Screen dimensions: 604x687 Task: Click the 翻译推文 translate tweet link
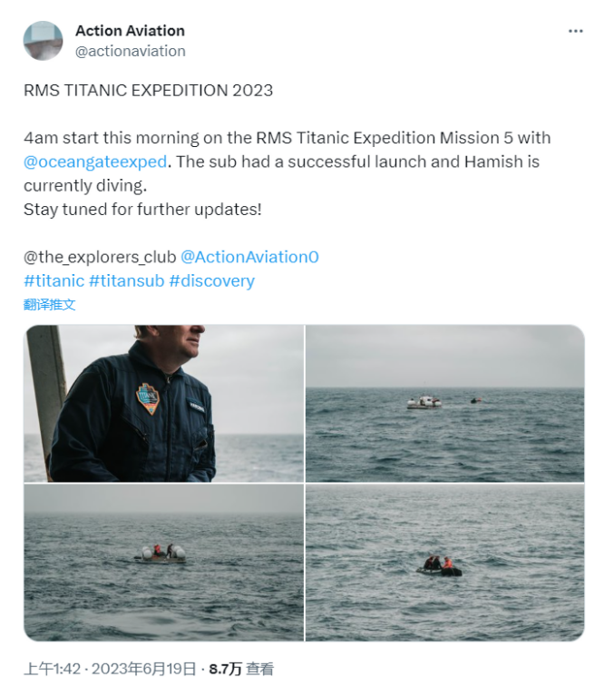50,305
